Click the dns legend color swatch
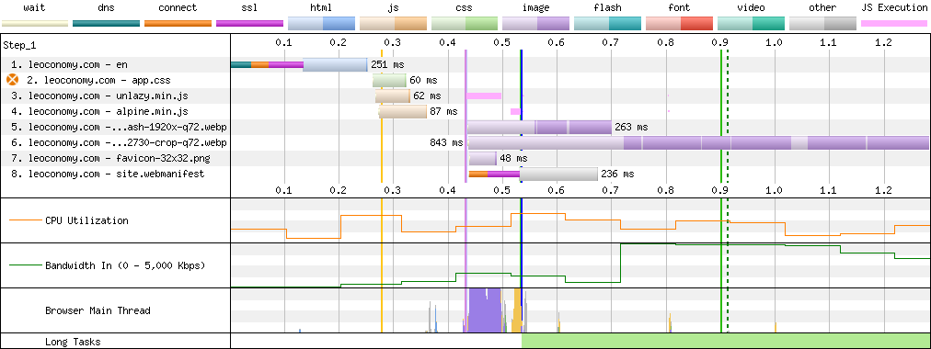The image size is (931, 349). 107,24
